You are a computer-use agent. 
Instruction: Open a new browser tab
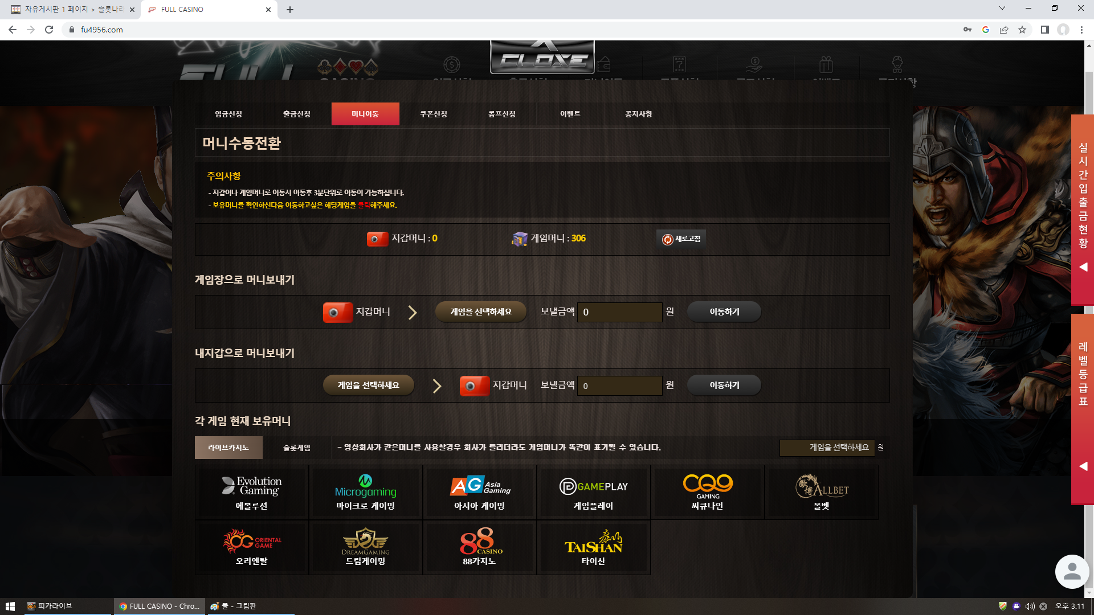click(290, 10)
